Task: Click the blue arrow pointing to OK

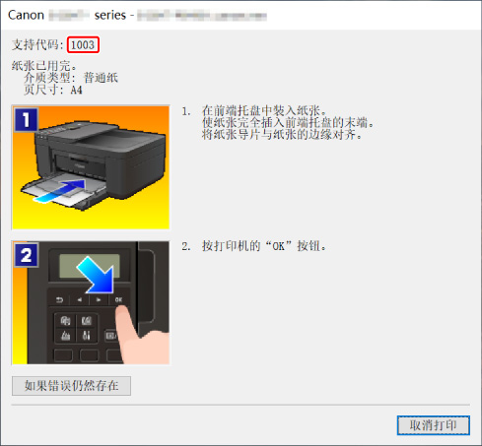Action: pos(96,275)
